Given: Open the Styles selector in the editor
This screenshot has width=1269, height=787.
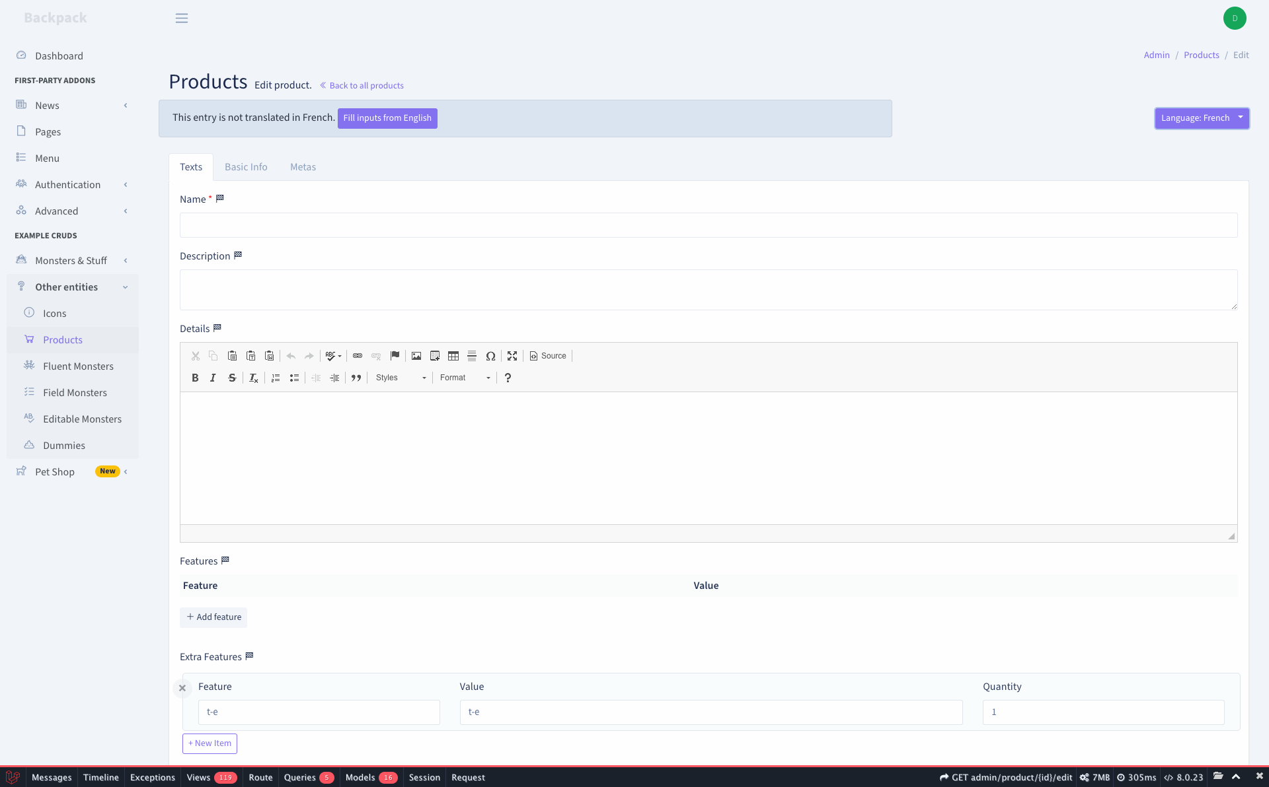Looking at the screenshot, I should click(399, 378).
